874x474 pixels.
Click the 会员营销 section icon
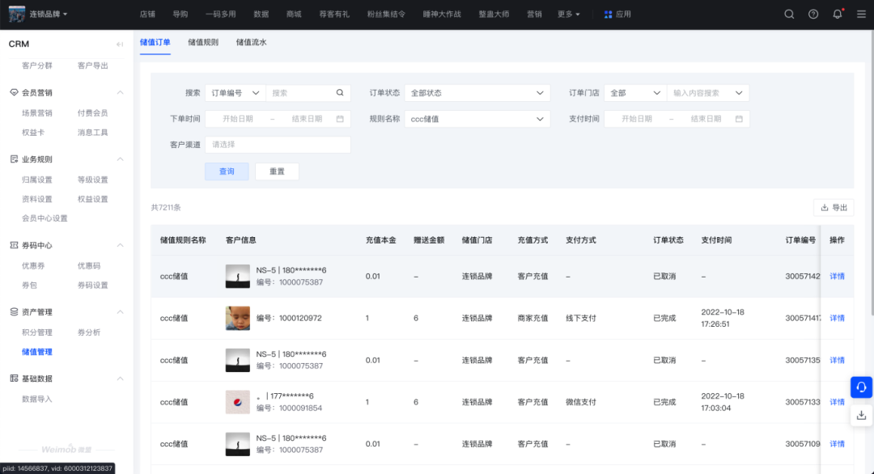coord(14,92)
